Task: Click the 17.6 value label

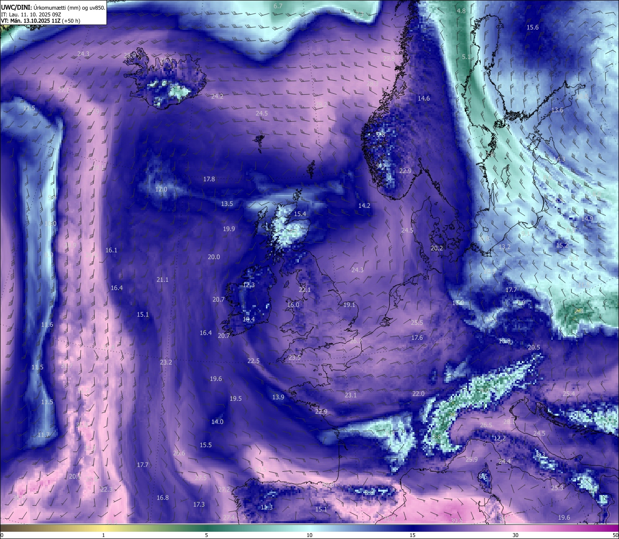Action: (x=417, y=337)
